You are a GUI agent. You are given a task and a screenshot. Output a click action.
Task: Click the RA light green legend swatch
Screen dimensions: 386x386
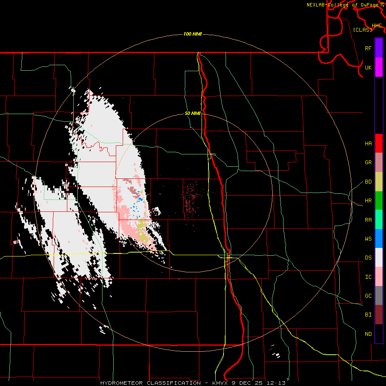(x=379, y=220)
